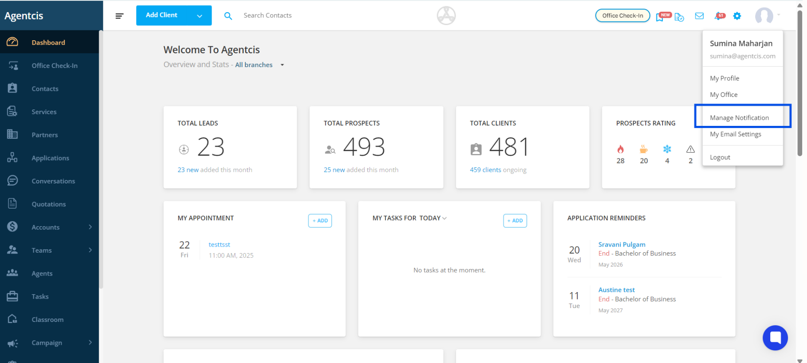
Task: Click the search magnifier icon
Action: (x=228, y=16)
